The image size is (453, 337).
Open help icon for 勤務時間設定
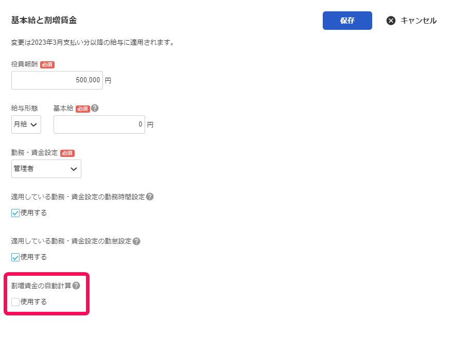pos(150,197)
